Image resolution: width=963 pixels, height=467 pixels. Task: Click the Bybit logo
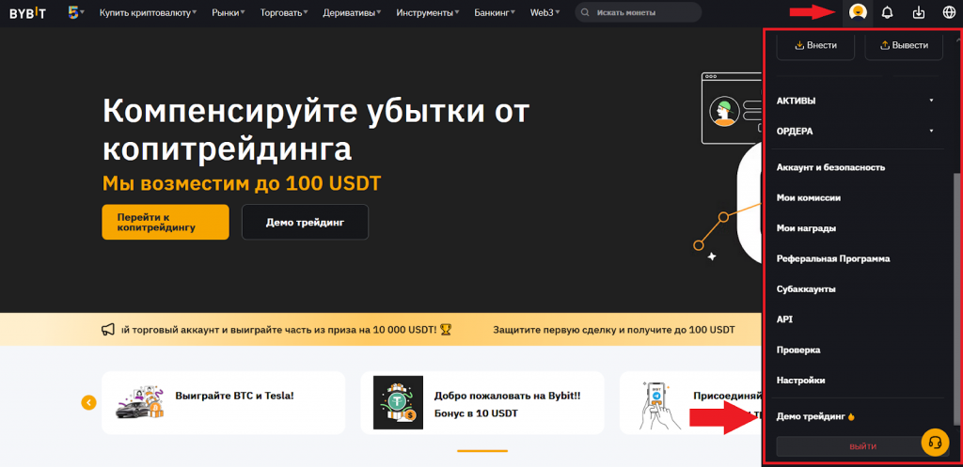tap(27, 12)
